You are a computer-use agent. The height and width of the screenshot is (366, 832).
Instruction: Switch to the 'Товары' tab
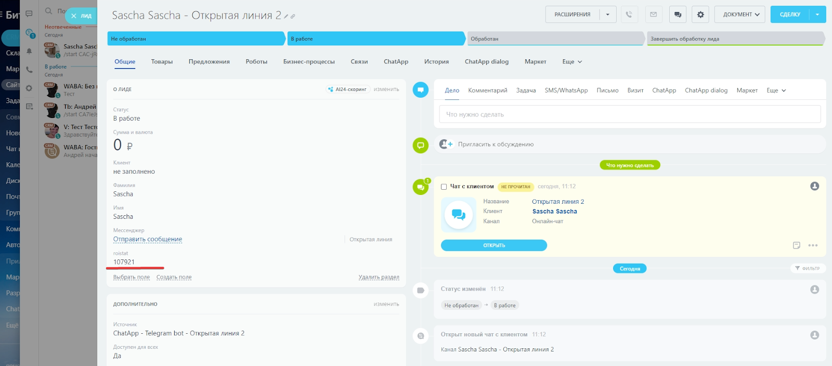(x=162, y=61)
